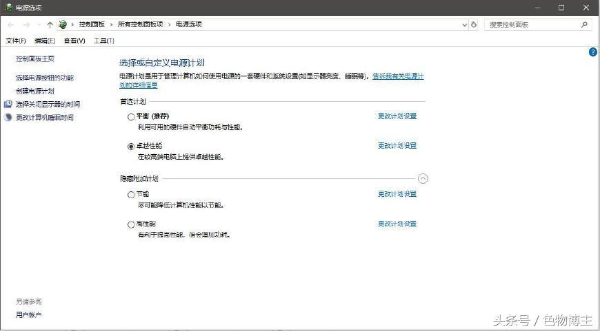The height and width of the screenshot is (331, 600).
Task: Close the 电源选项 window
Action: (x=586, y=8)
